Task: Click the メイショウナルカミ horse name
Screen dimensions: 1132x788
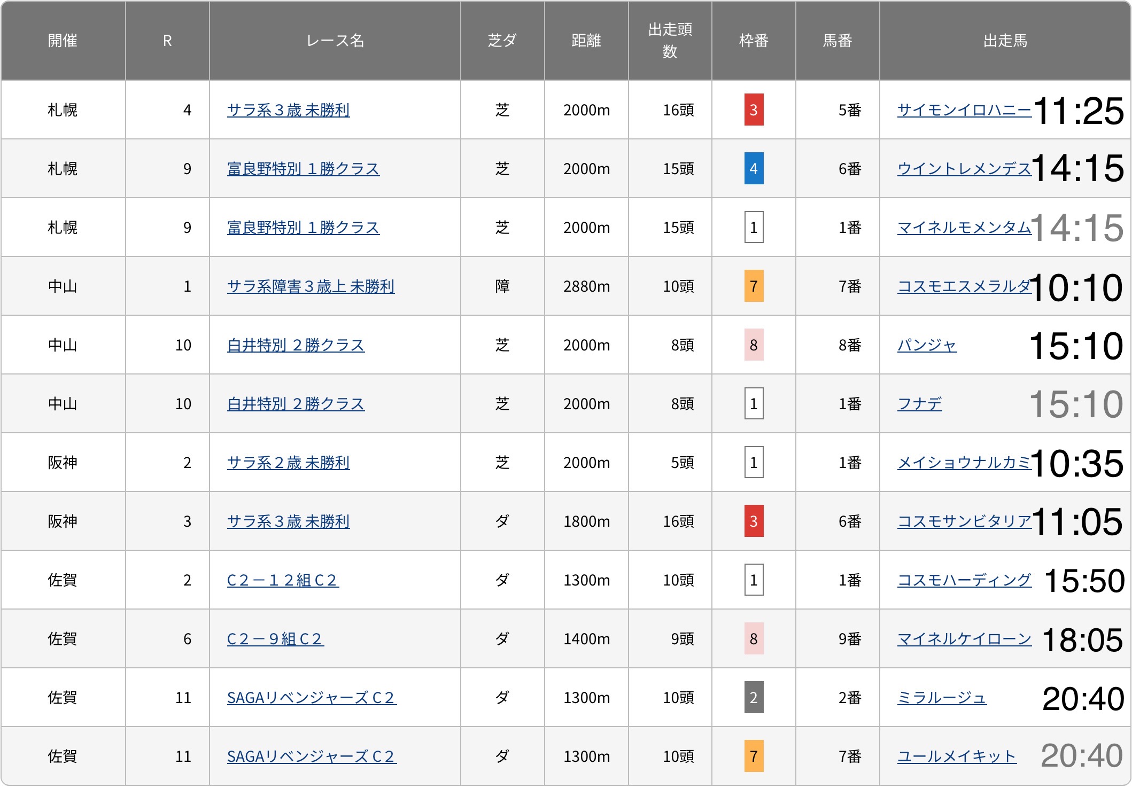Action: [x=964, y=463]
